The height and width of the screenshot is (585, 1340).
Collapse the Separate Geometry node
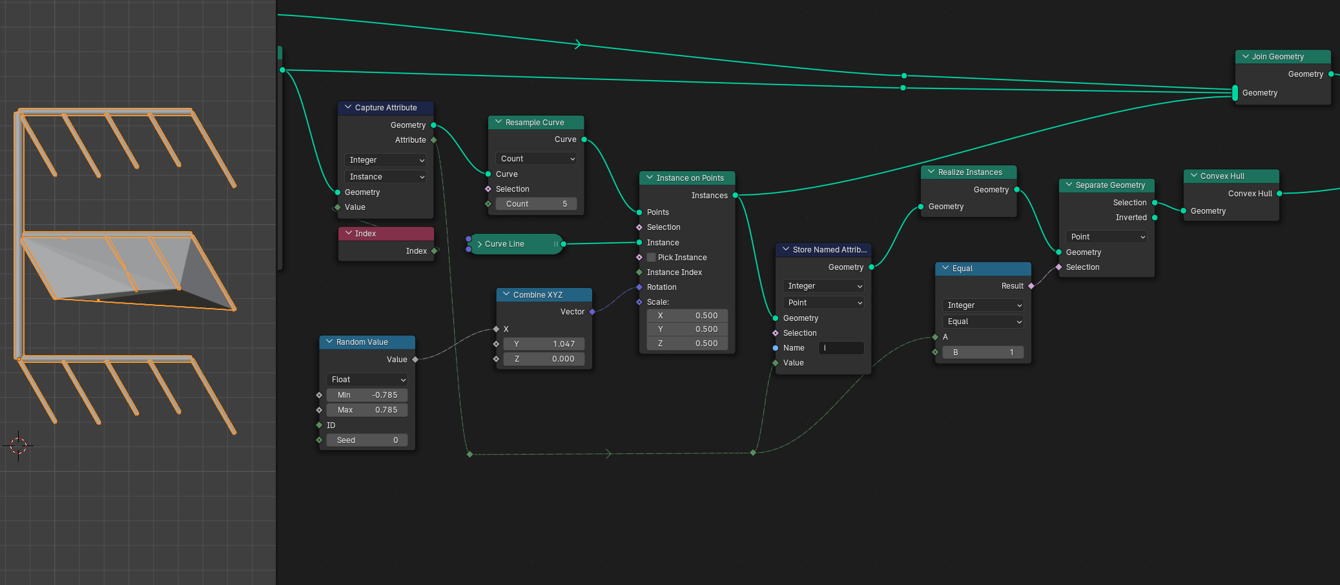1069,185
